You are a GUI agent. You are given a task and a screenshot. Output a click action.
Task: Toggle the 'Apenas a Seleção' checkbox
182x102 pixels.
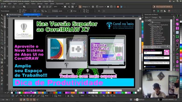tap(145, 67)
